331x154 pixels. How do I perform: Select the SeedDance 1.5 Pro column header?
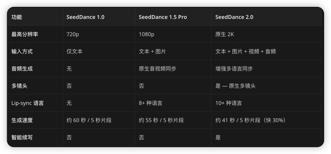163,17
